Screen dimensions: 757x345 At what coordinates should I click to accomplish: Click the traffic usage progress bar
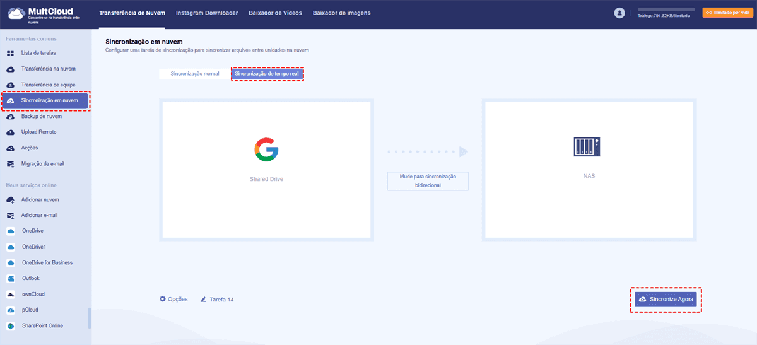pos(666,9)
